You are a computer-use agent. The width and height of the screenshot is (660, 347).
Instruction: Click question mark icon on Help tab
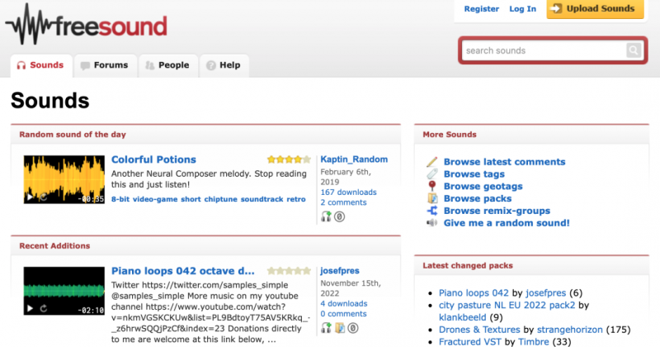pyautogui.click(x=211, y=65)
